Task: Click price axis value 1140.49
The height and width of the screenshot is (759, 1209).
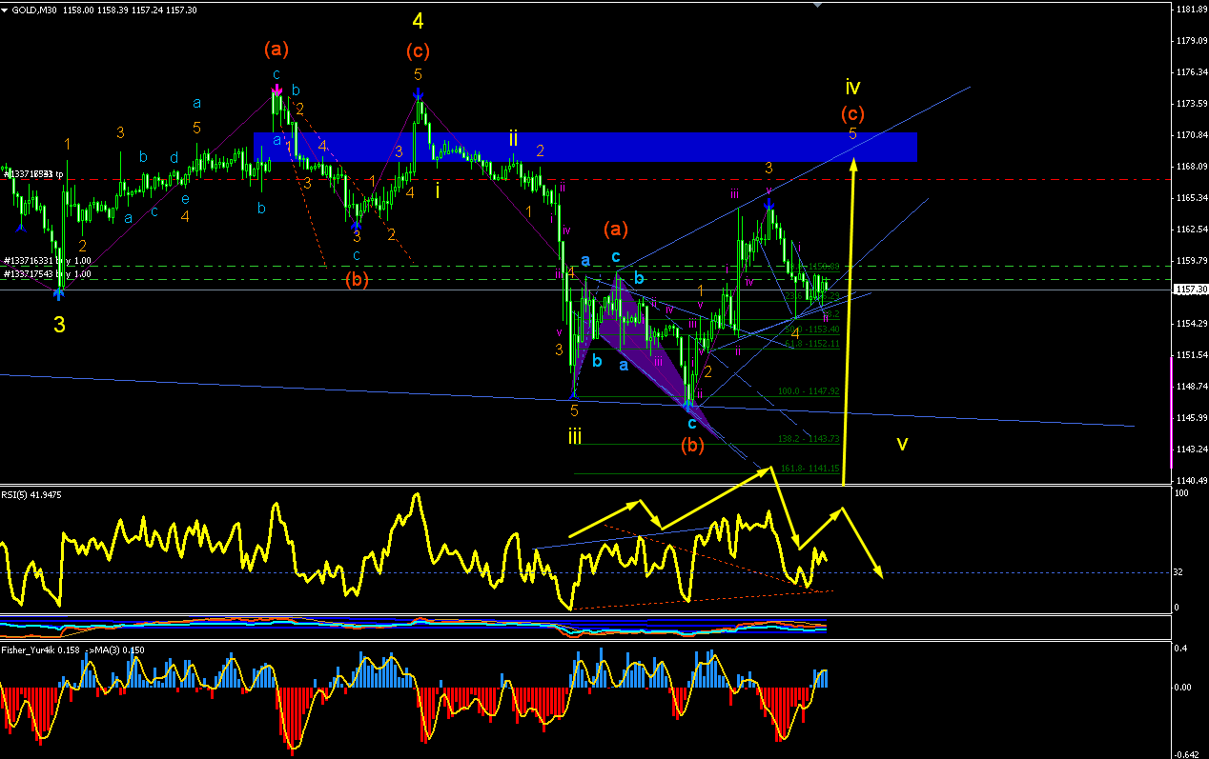Action: pos(1192,481)
